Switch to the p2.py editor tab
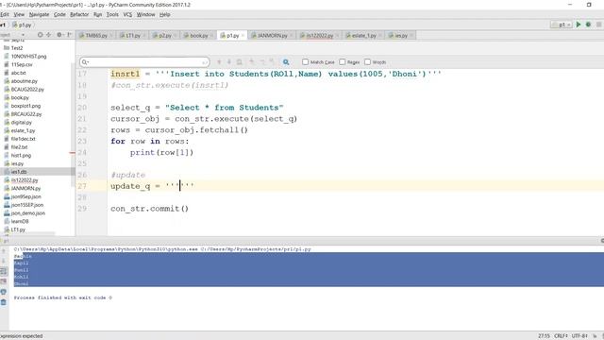604x340 pixels. (x=164, y=35)
